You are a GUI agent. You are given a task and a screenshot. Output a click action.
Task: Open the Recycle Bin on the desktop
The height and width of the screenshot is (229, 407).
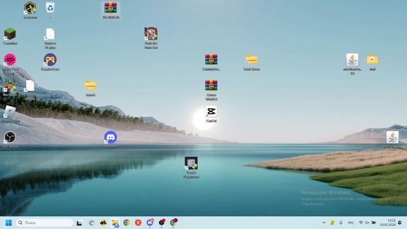[50, 8]
